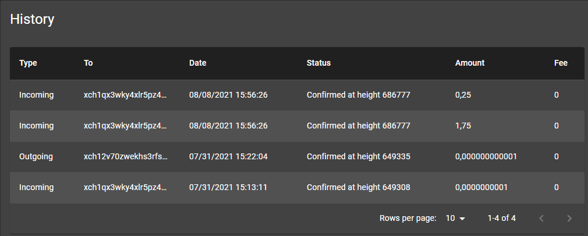Click the rows per page dropdown arrow
This screenshot has height=236, width=588.
pyautogui.click(x=462, y=219)
